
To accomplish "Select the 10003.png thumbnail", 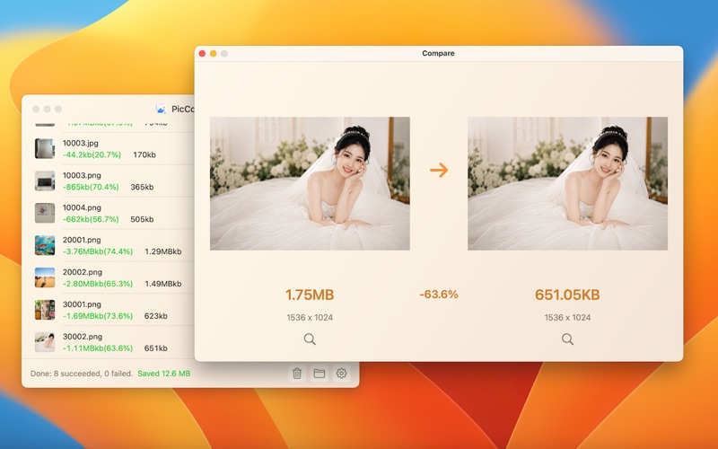I will 45,181.
